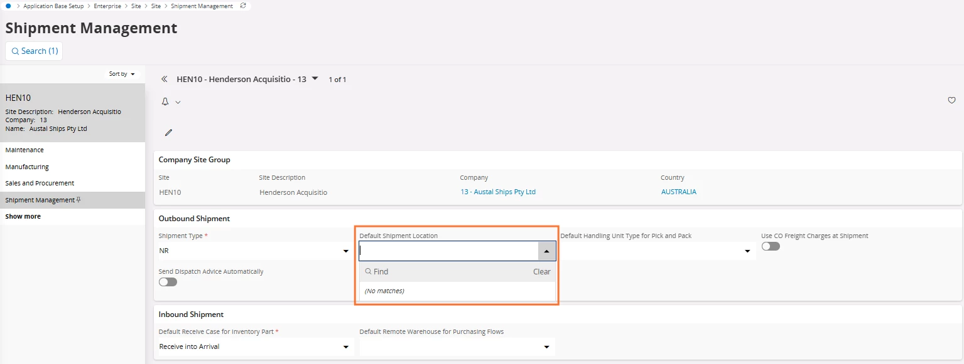The image size is (964, 364).
Task: Open the Shipment Type dropdown
Action: [345, 251]
